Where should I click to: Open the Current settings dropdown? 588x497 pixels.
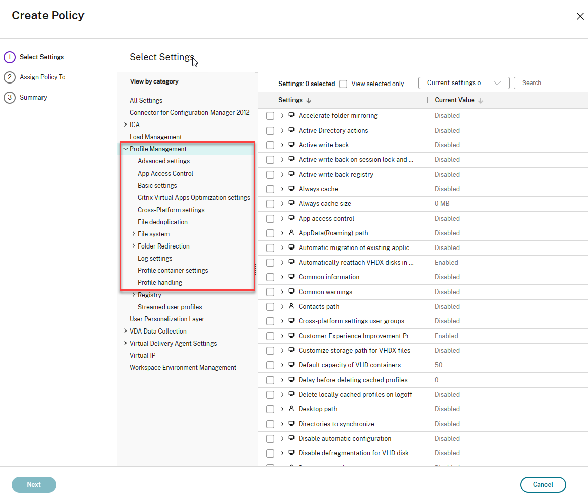464,83
